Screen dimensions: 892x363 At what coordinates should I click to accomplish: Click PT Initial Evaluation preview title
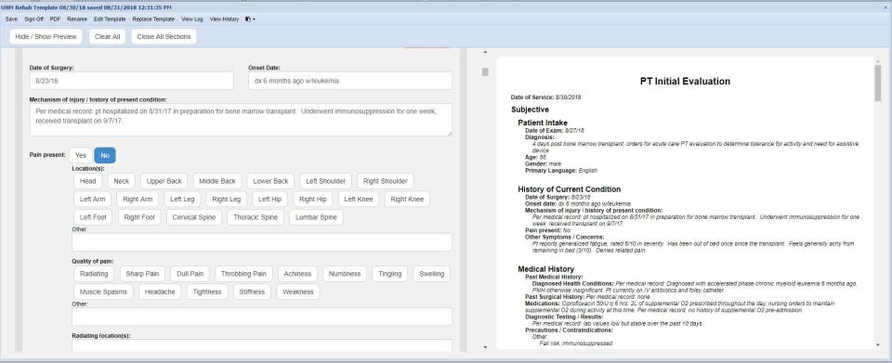point(685,82)
